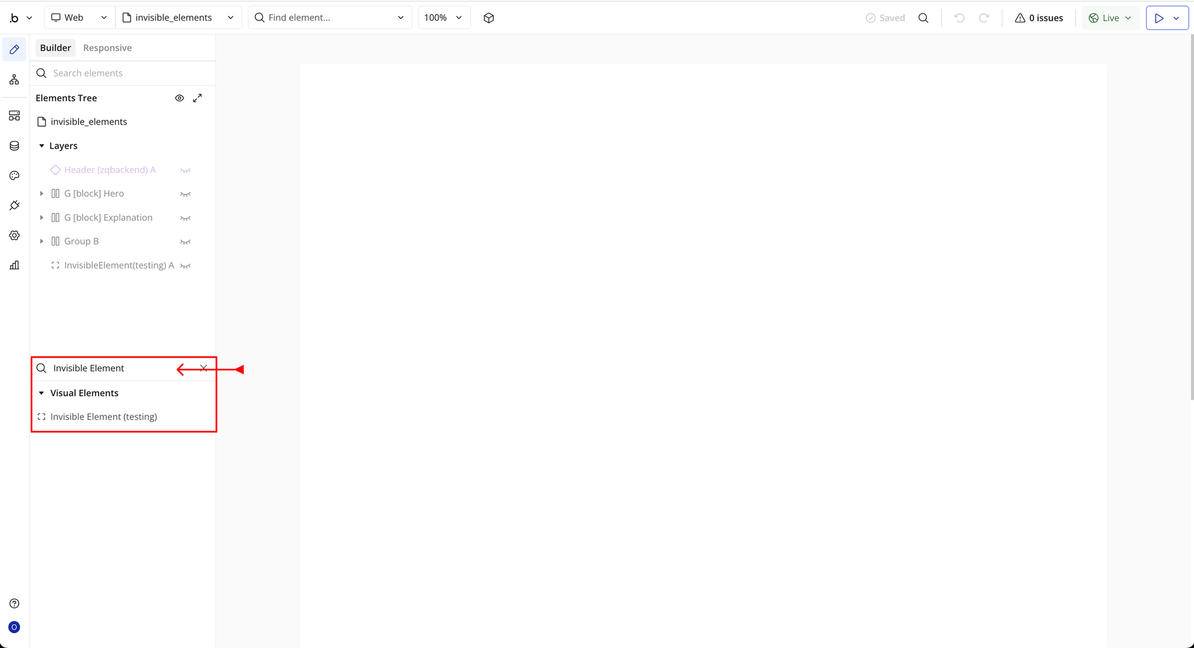Switch to the Responsive tab
Viewport: 1194px width, 648px height.
pos(107,48)
